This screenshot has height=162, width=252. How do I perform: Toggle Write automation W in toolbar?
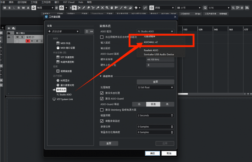tap(23, 8)
